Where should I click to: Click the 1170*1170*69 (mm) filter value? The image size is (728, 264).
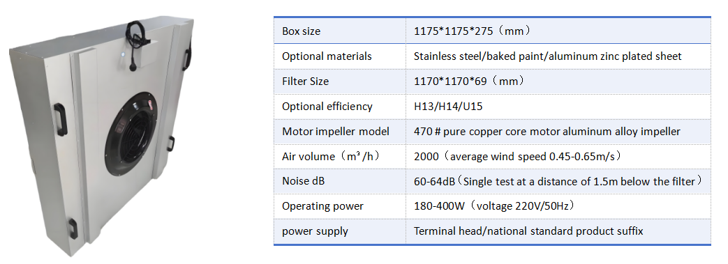[x=470, y=81]
